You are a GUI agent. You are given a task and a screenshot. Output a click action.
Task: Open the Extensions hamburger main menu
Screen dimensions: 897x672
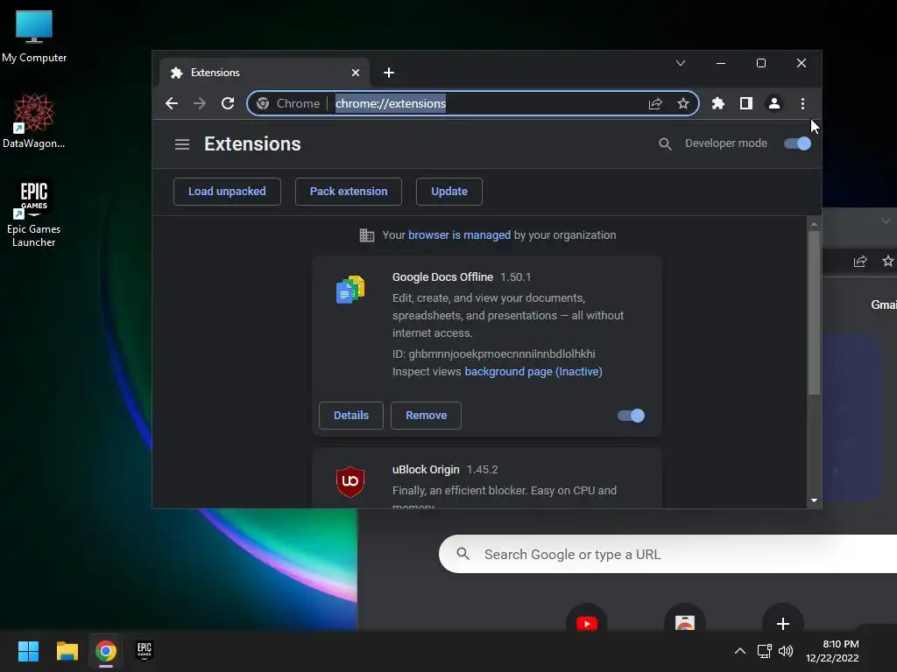coord(182,144)
